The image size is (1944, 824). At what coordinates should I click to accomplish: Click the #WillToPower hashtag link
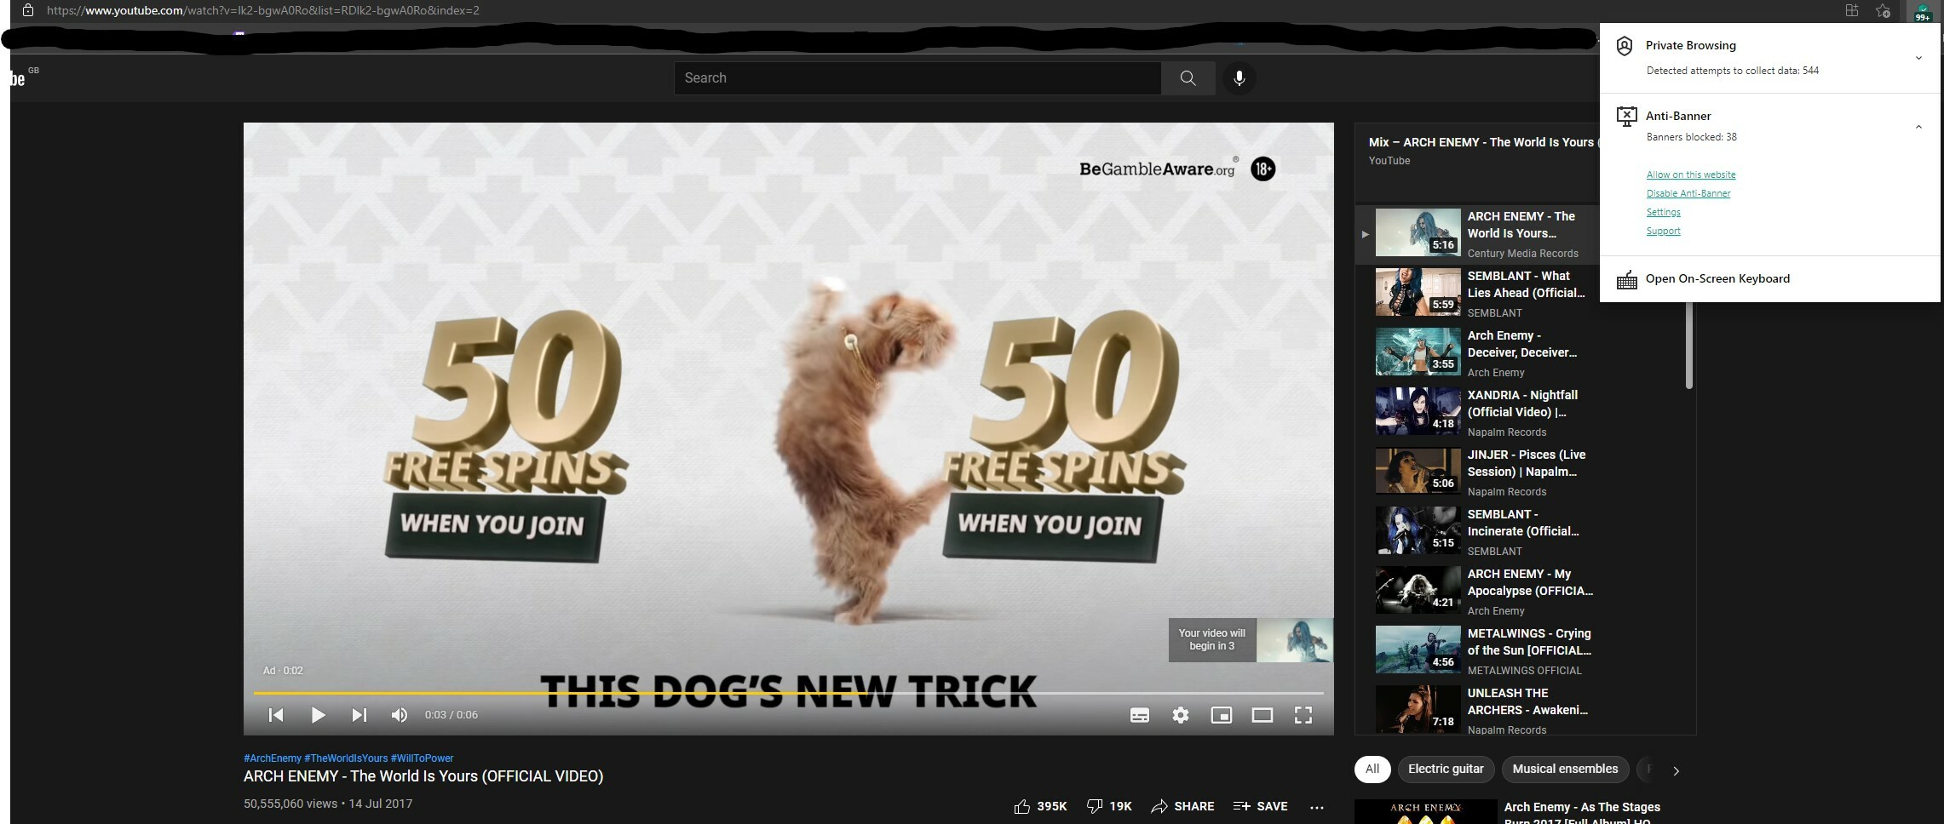(x=422, y=758)
